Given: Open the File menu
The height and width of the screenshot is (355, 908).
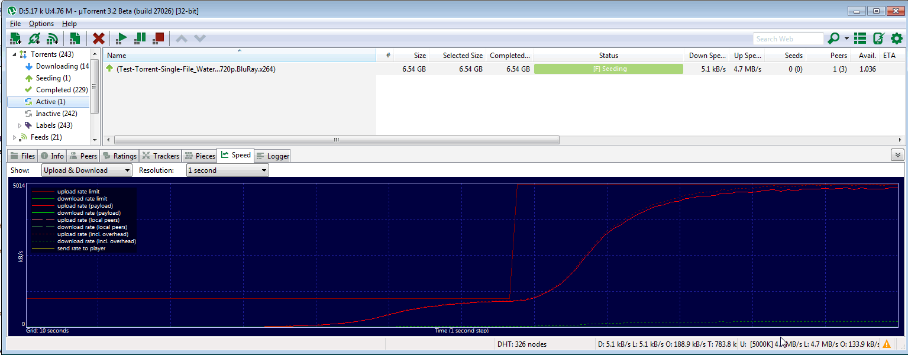Looking at the screenshot, I should click(x=15, y=24).
